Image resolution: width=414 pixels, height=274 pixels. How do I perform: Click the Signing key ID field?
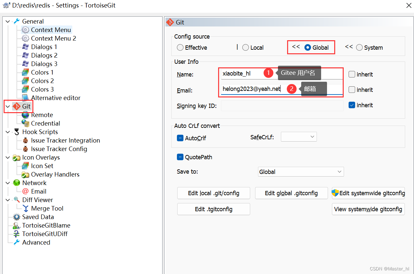coord(282,106)
